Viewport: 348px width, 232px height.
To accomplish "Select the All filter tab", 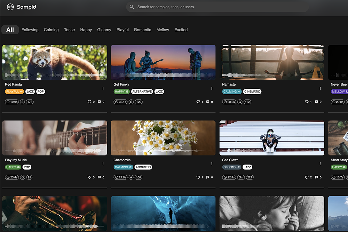I will click(x=10, y=30).
